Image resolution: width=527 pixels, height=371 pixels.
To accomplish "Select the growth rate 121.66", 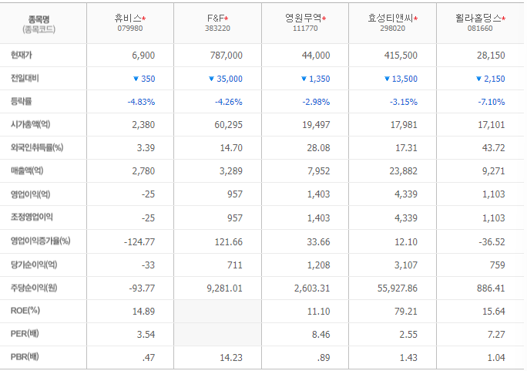I will point(229,242).
